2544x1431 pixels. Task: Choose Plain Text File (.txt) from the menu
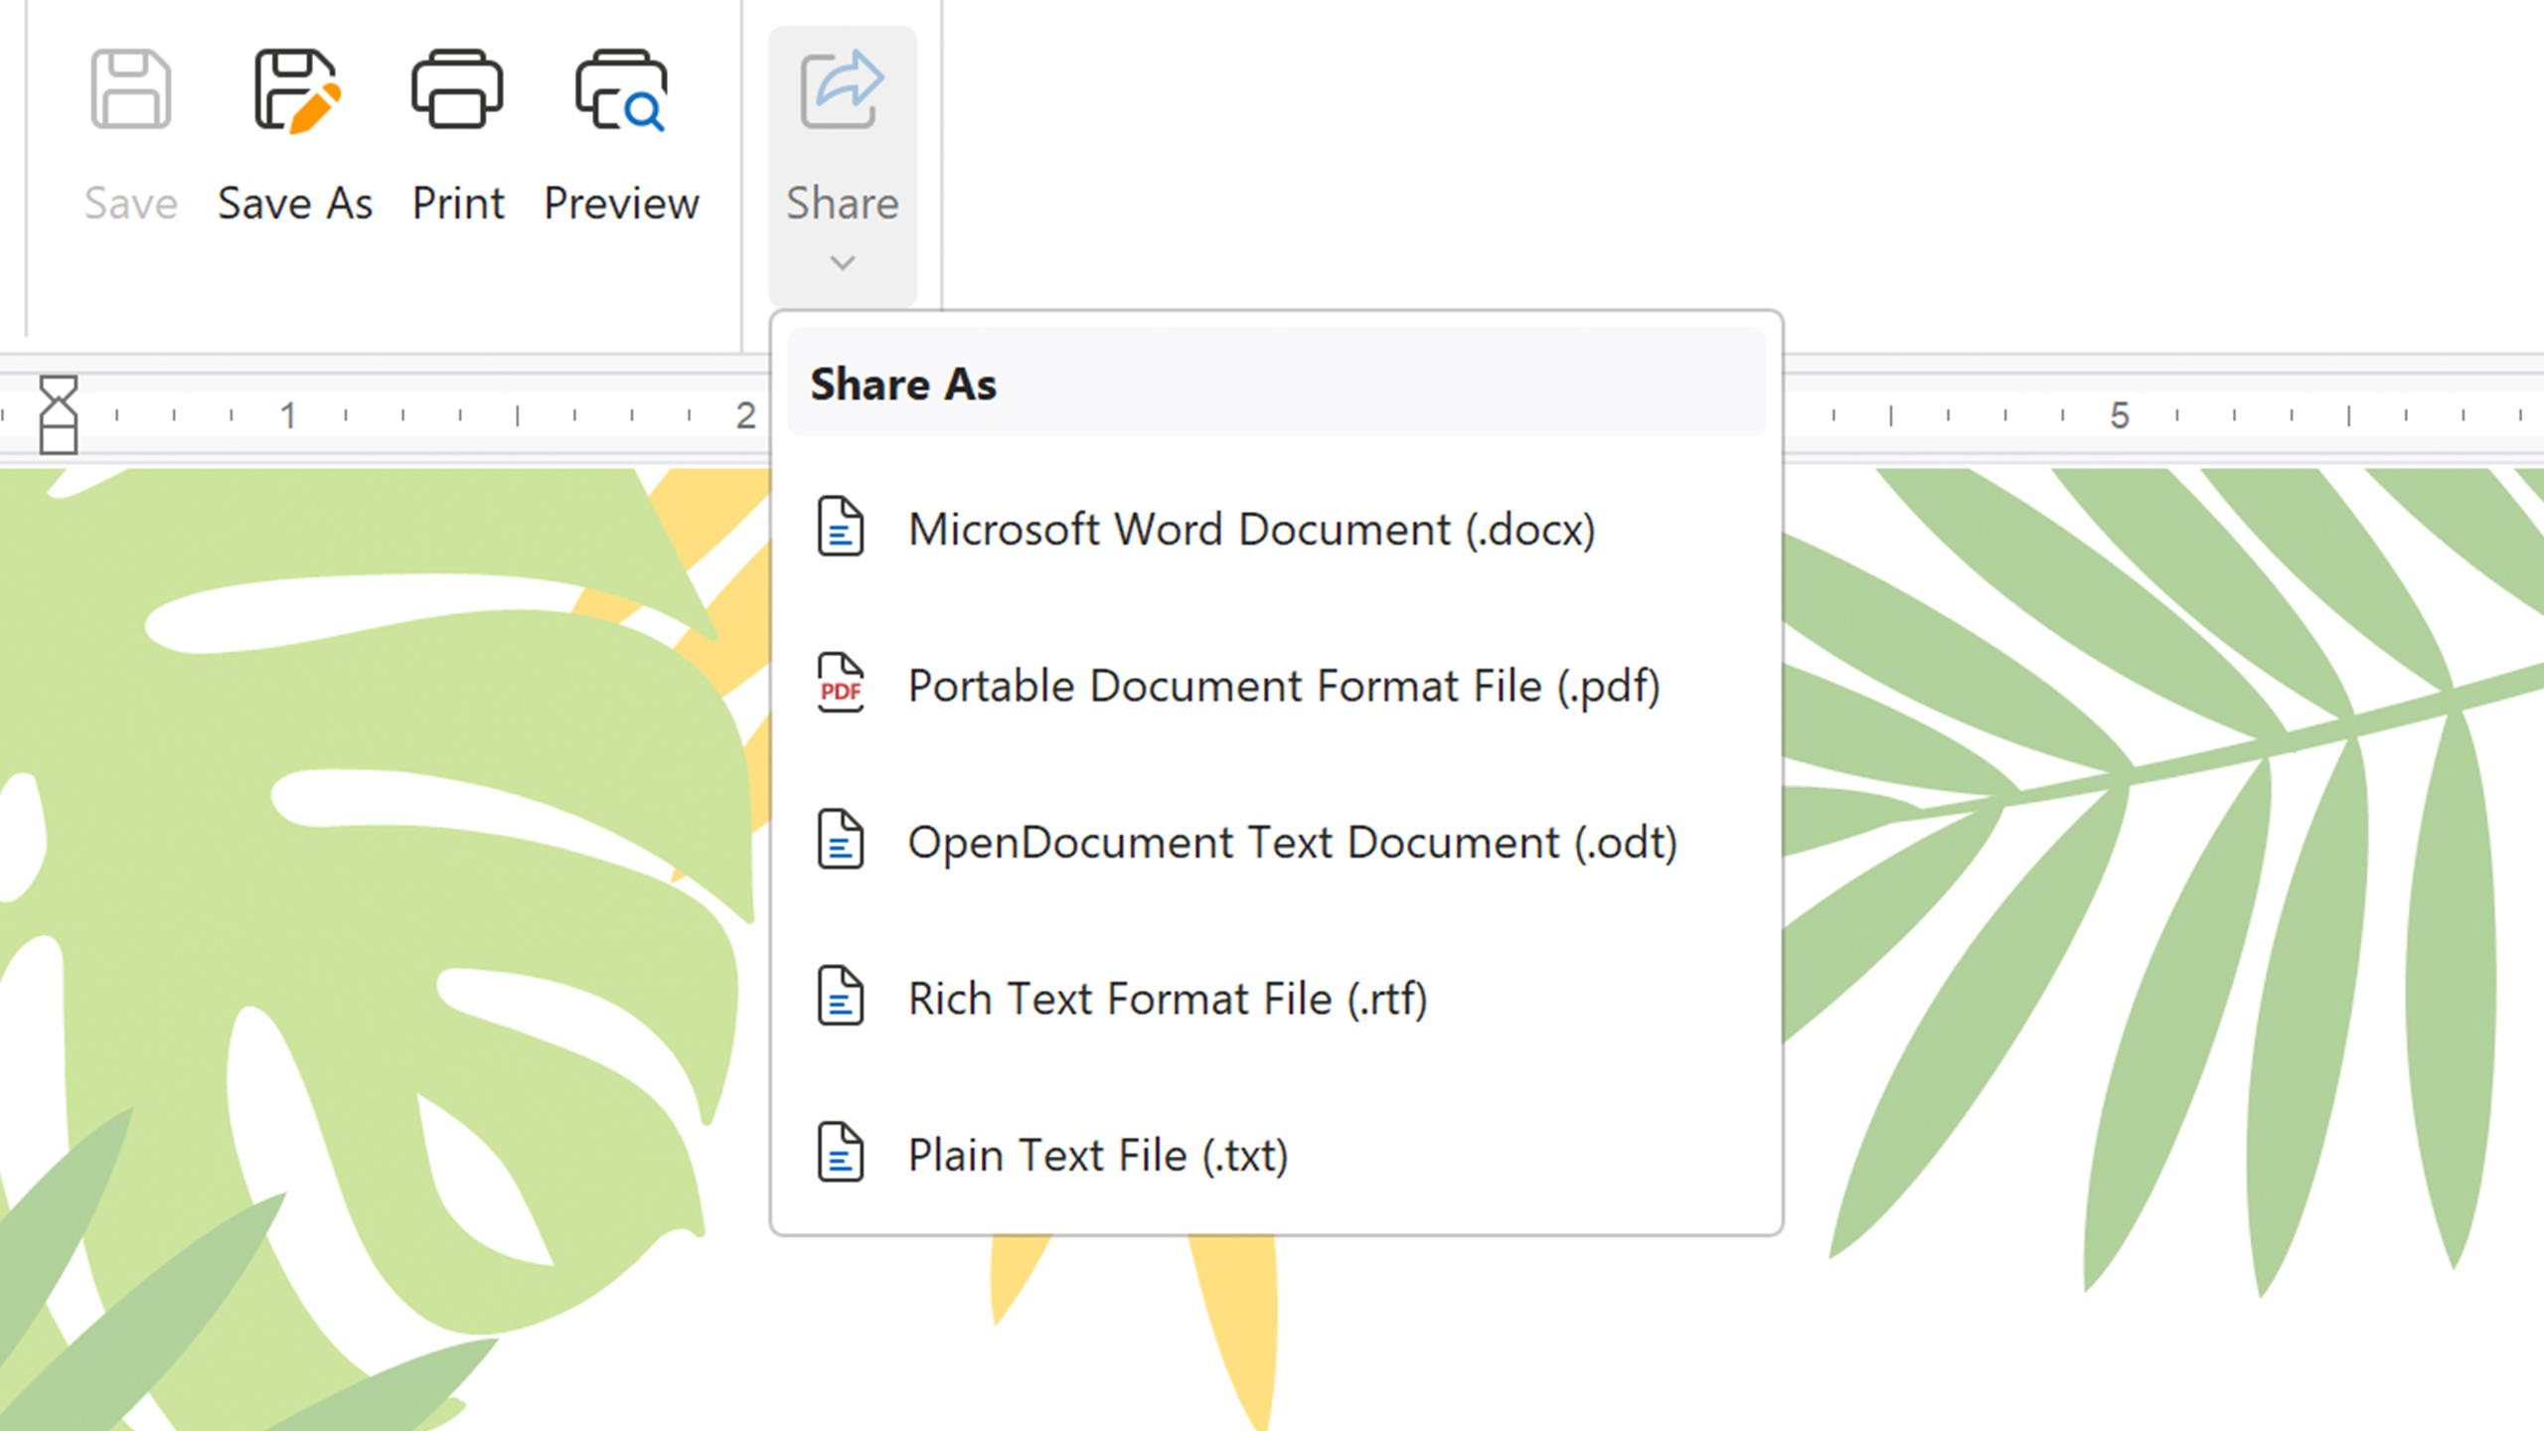tap(1097, 1155)
